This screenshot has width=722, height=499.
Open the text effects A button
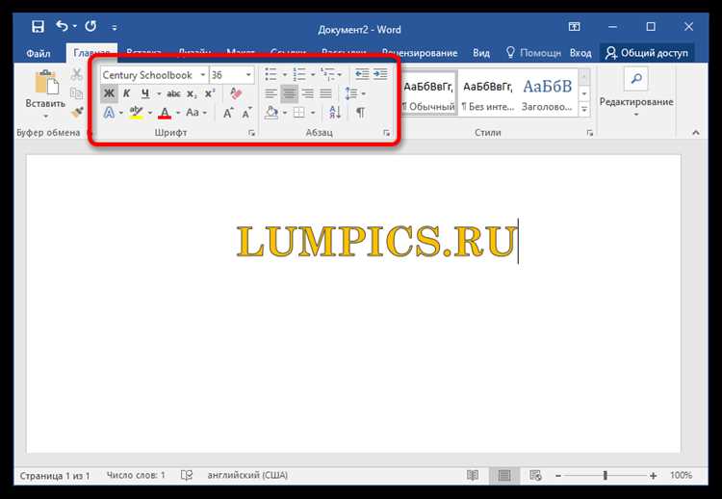point(109,113)
